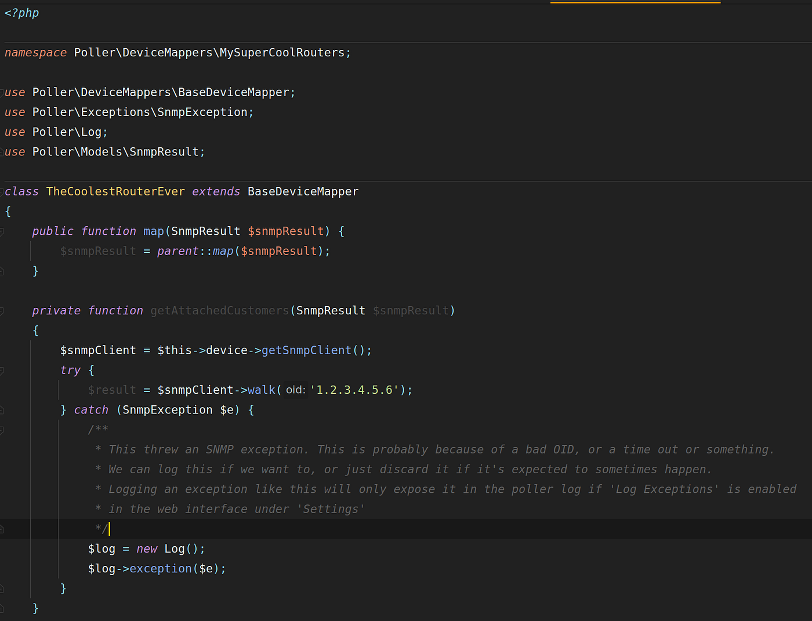Collapse the catch block end fold marker
The width and height of the screenshot is (812, 621).
(2, 587)
